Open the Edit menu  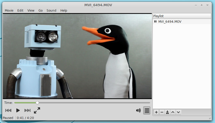[20, 10]
